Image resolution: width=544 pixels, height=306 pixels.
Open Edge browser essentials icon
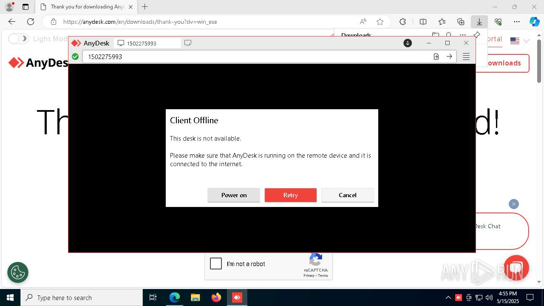pyautogui.click(x=498, y=22)
